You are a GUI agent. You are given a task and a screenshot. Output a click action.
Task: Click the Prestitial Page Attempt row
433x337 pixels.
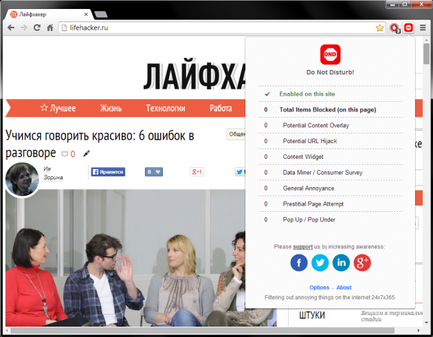tap(331, 204)
